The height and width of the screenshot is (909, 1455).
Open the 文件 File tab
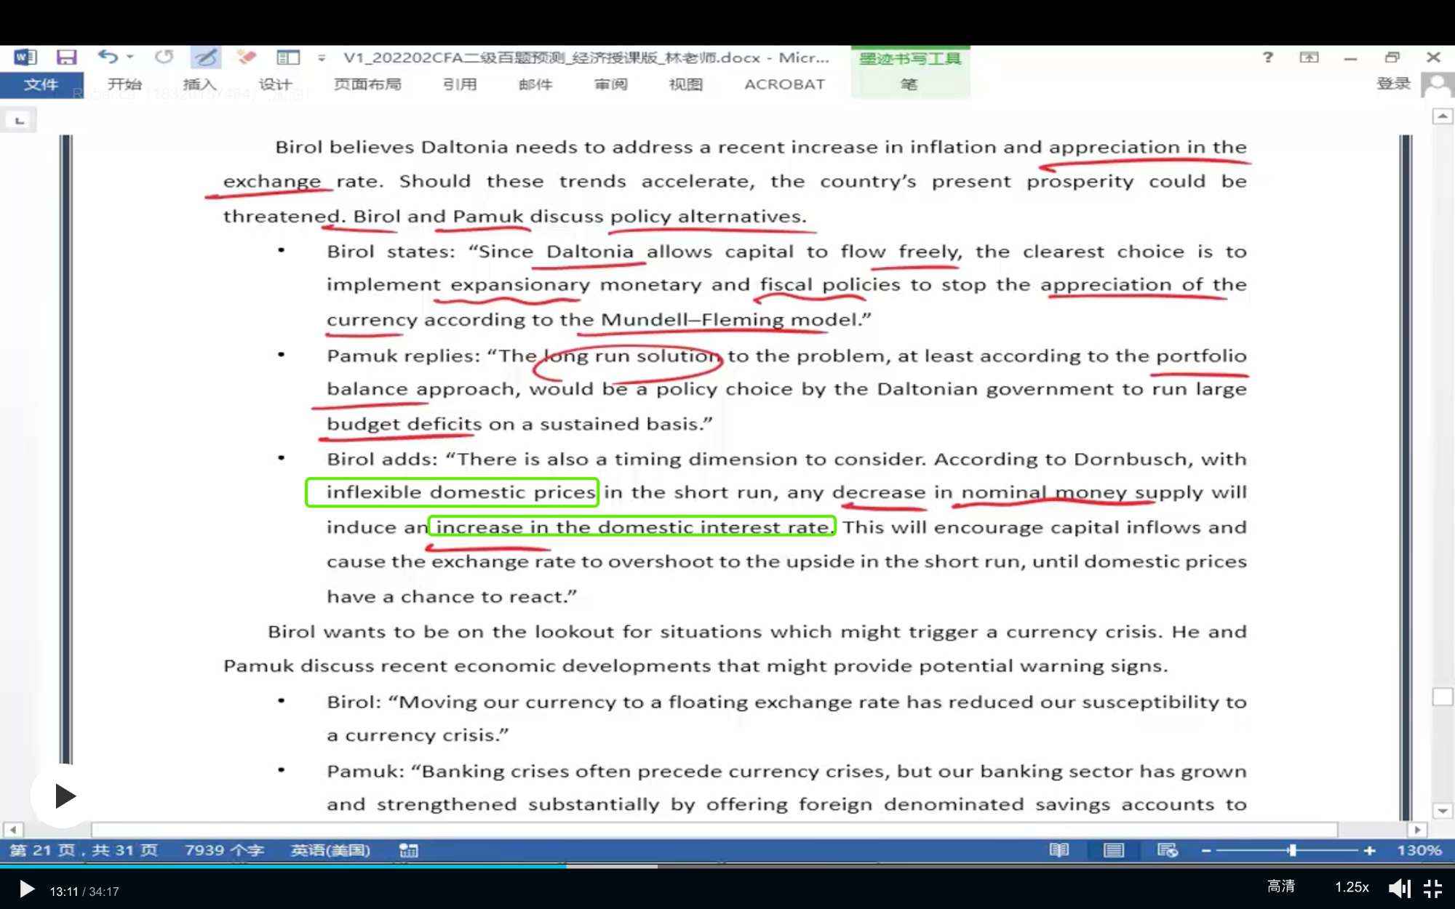tap(41, 84)
